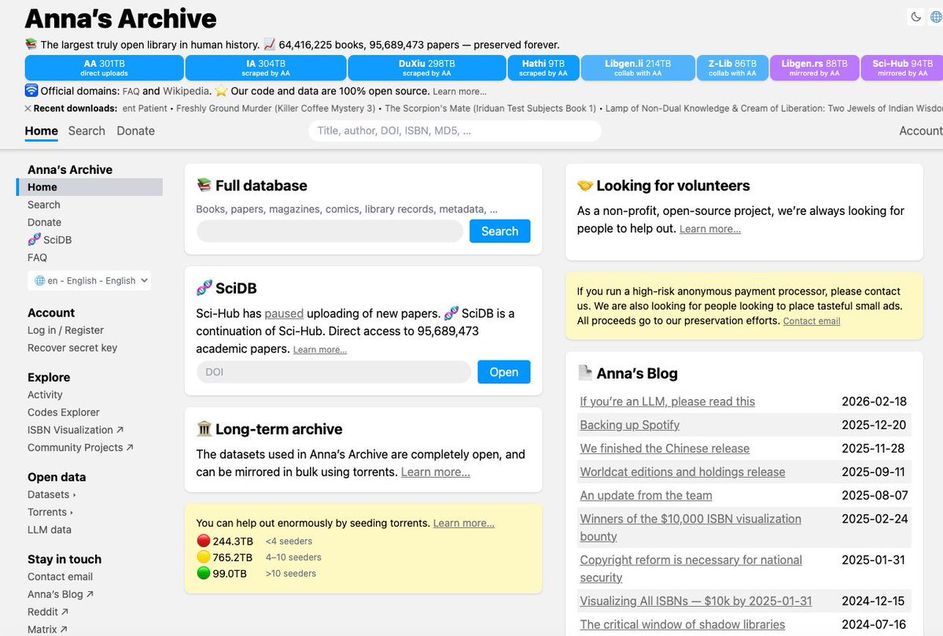Open Learn more link about seeding torrents
Viewport: 943px width, 636px height.
pos(464,523)
